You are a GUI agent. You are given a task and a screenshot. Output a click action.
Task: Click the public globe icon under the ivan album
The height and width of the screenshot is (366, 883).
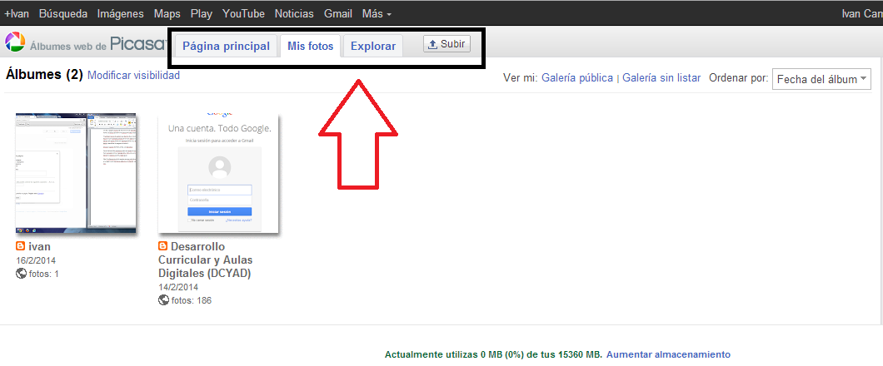tap(22, 274)
